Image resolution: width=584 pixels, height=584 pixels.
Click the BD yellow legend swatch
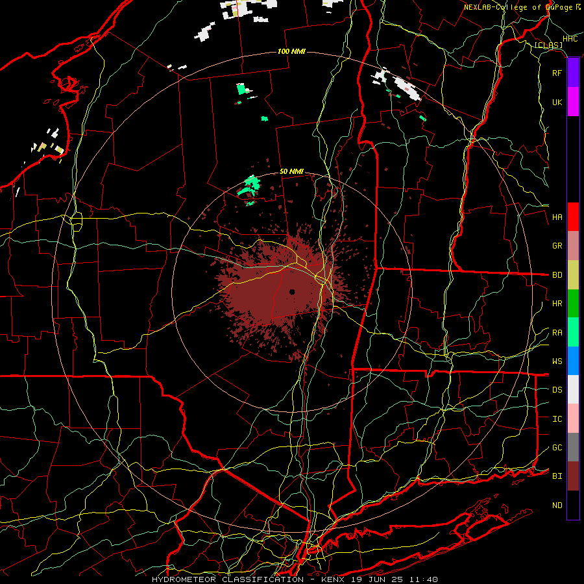click(x=573, y=274)
